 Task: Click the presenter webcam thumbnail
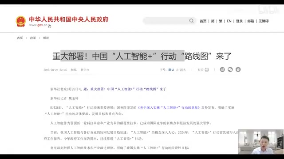point(261,142)
